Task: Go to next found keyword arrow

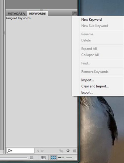Action: click(x=43, y=151)
